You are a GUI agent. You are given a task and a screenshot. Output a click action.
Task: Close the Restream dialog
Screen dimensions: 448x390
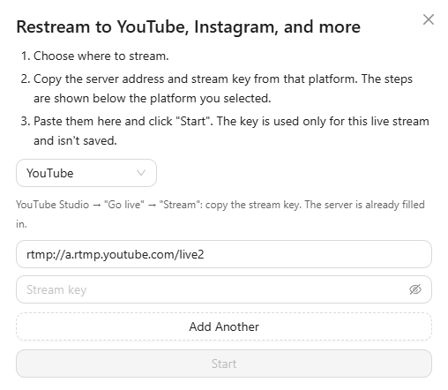coord(429,19)
